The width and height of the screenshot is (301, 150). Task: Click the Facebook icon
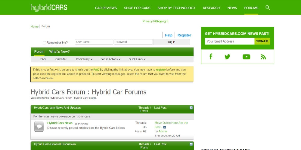(211, 56)
